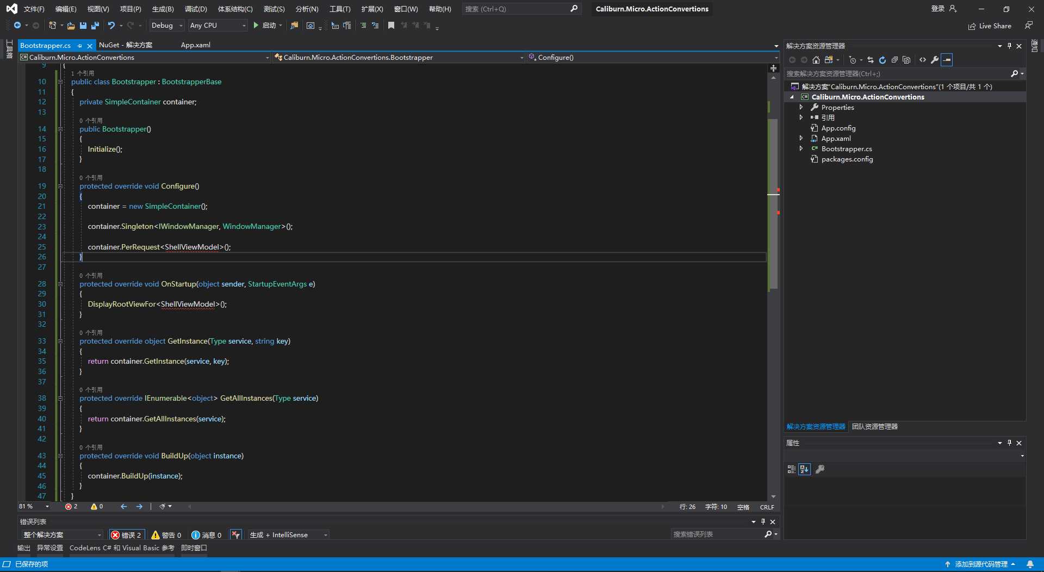This screenshot has width=1044, height=572.
Task: Click the Solution Explorer search field
Action: click(x=904, y=74)
